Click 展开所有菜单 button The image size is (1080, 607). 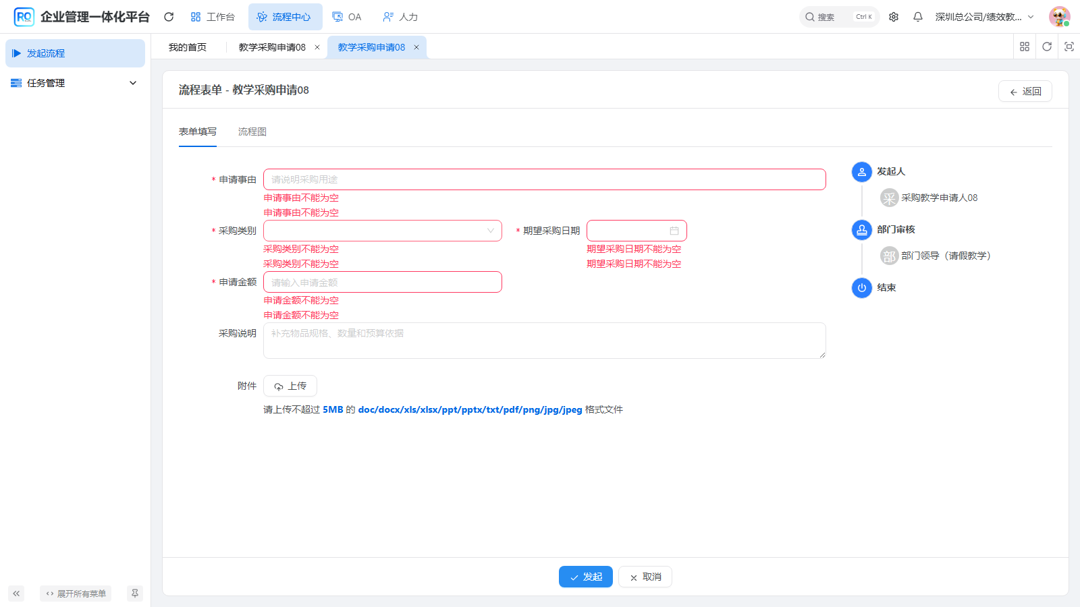[76, 594]
